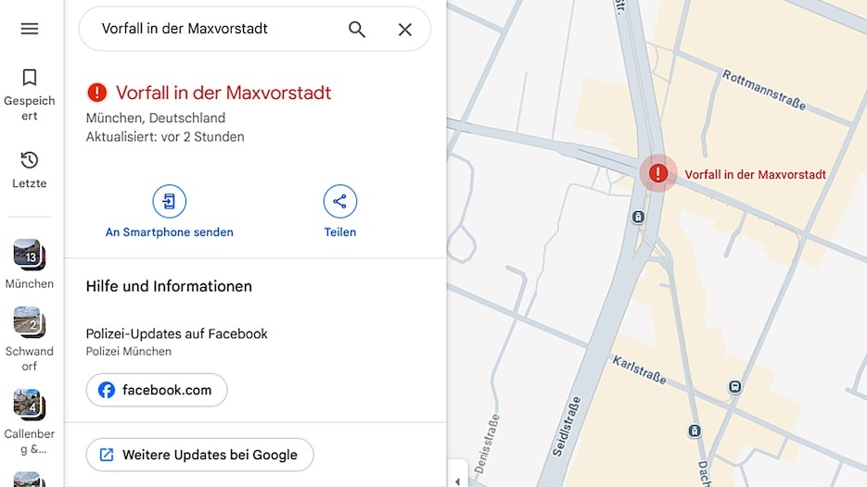Collapse the side panel arrow
867x487 pixels.
(x=457, y=481)
